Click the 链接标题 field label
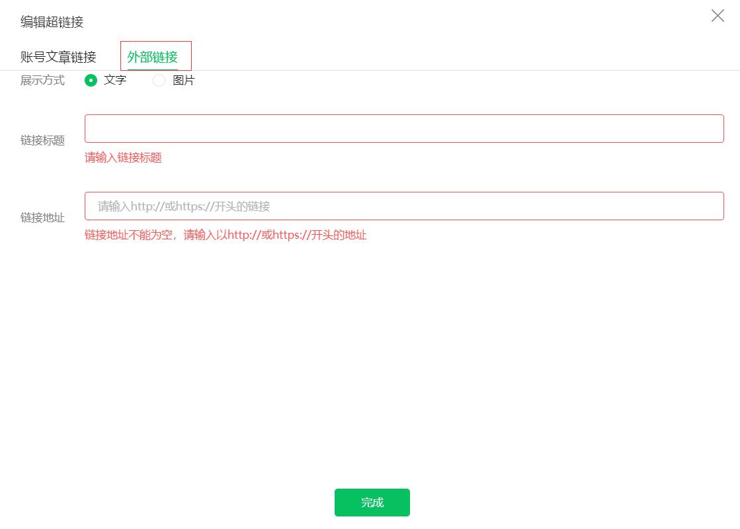The height and width of the screenshot is (529, 740). [42, 140]
